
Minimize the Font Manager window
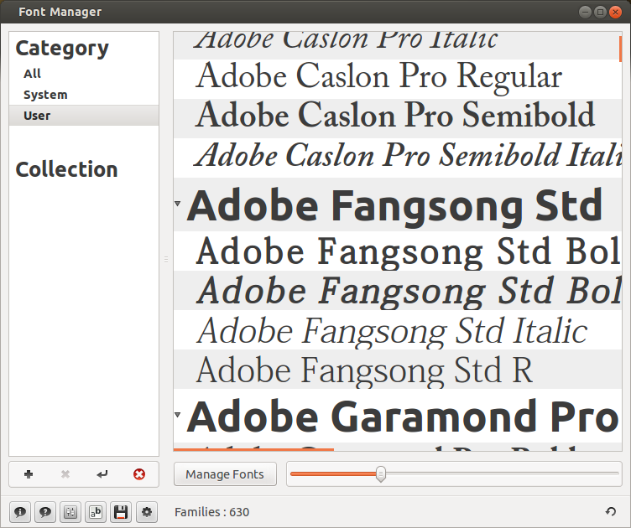585,12
